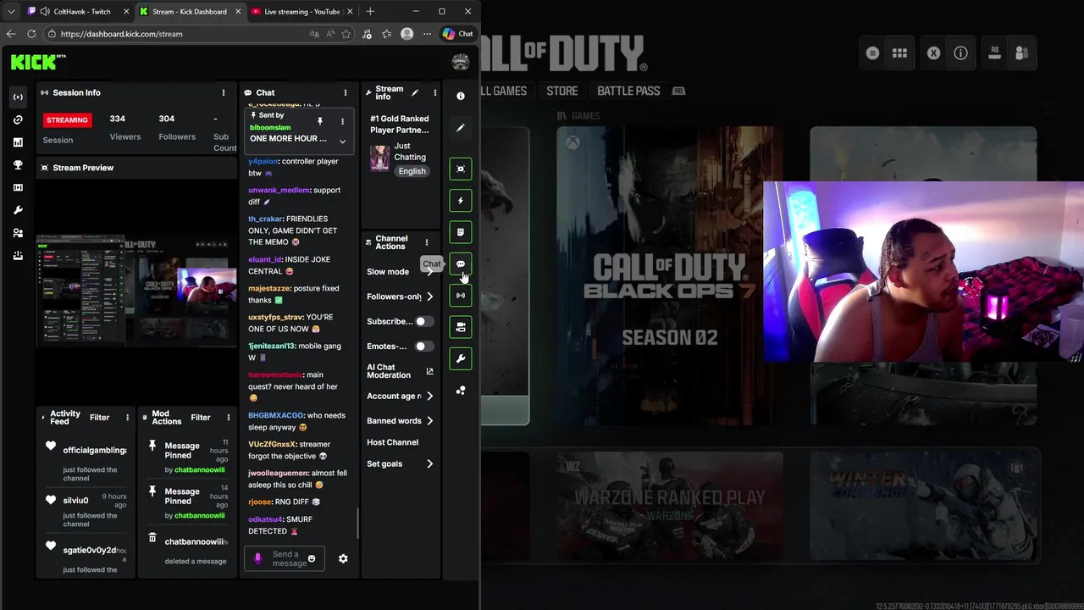Click the English language tag in Stream info

[412, 171]
